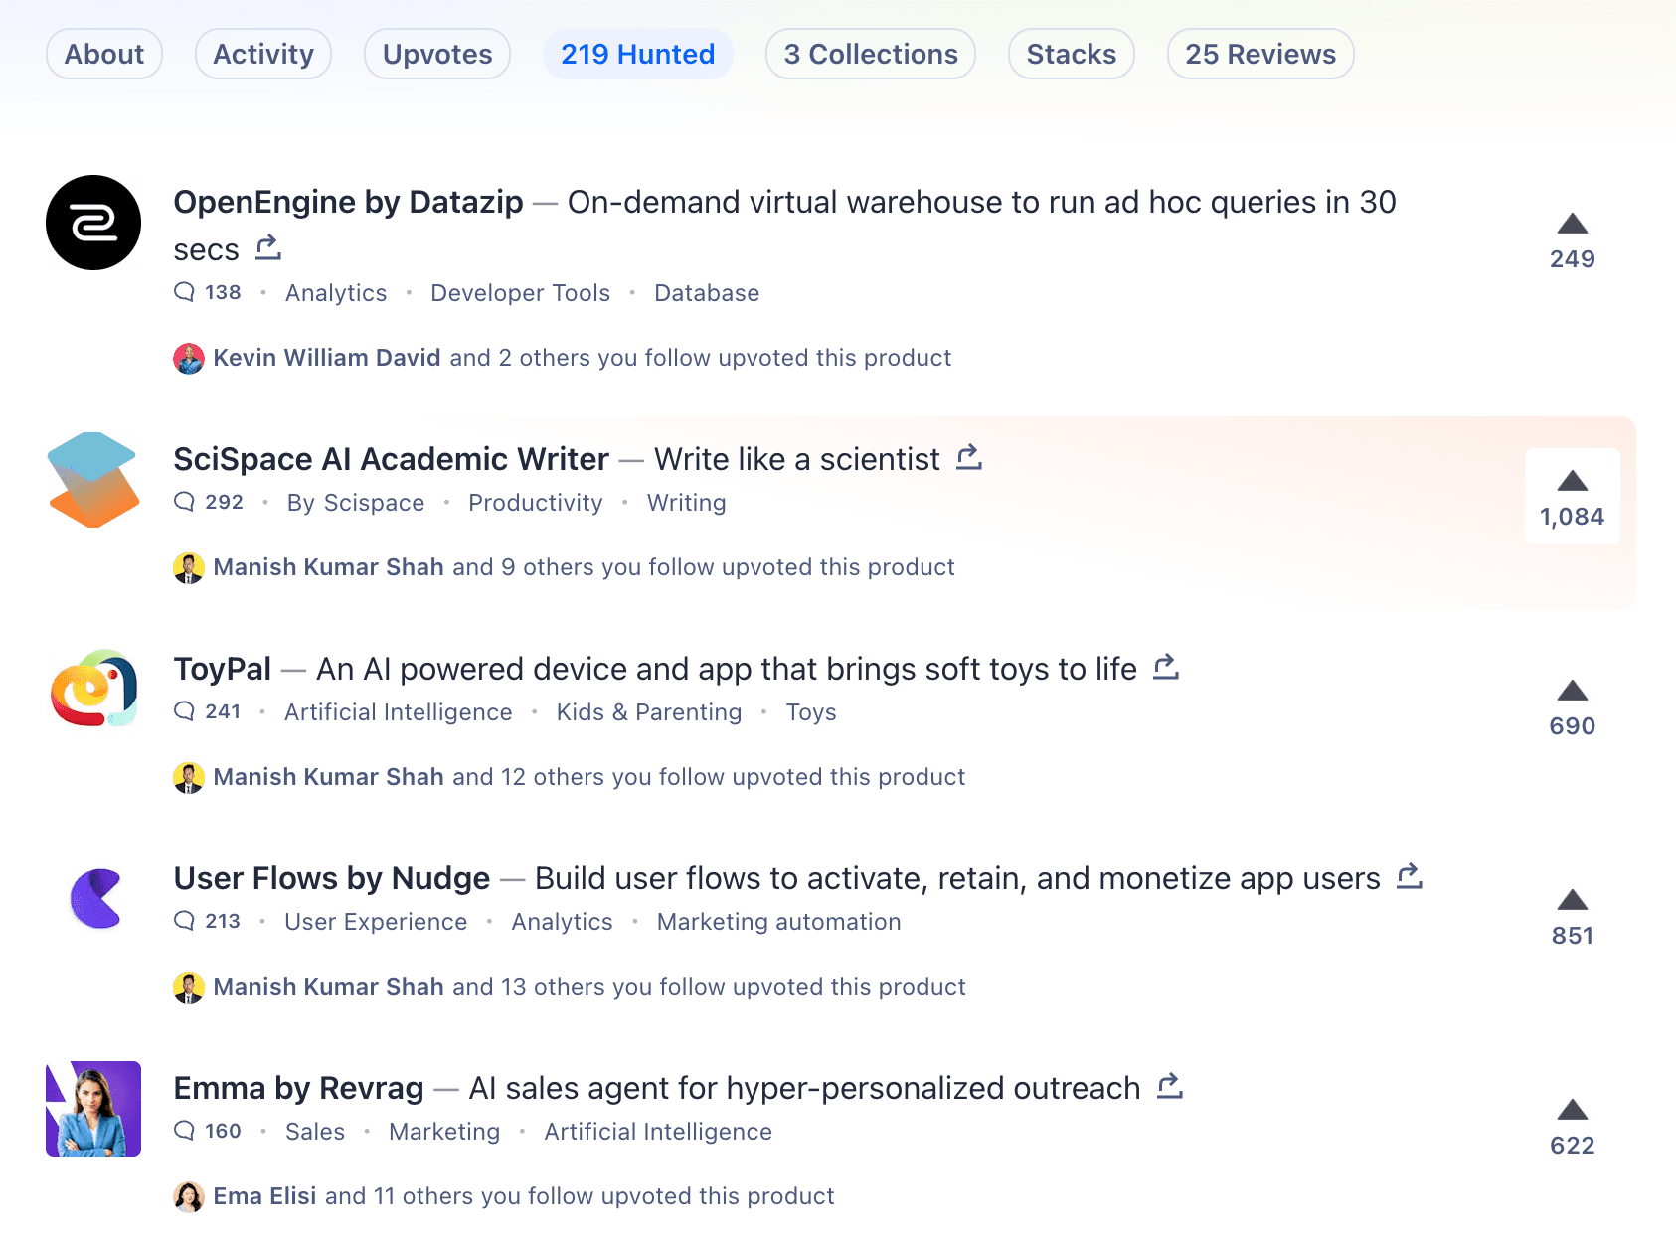Open the User Flows by Nudge logo

pos(93,899)
